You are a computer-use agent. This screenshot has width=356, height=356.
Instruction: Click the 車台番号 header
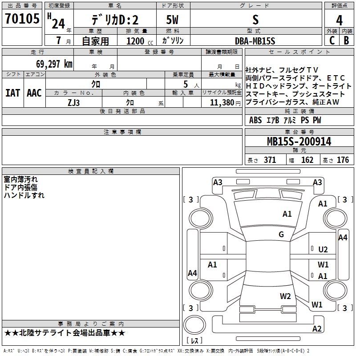click(299, 132)
